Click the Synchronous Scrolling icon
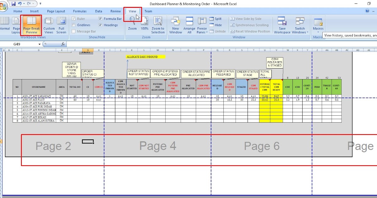Image resolution: width=377 pixels, height=198 pixels. (232, 25)
